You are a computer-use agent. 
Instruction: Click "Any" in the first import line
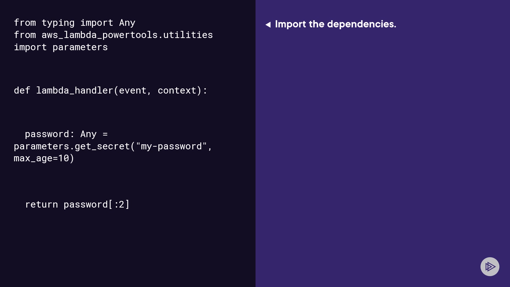(127, 23)
